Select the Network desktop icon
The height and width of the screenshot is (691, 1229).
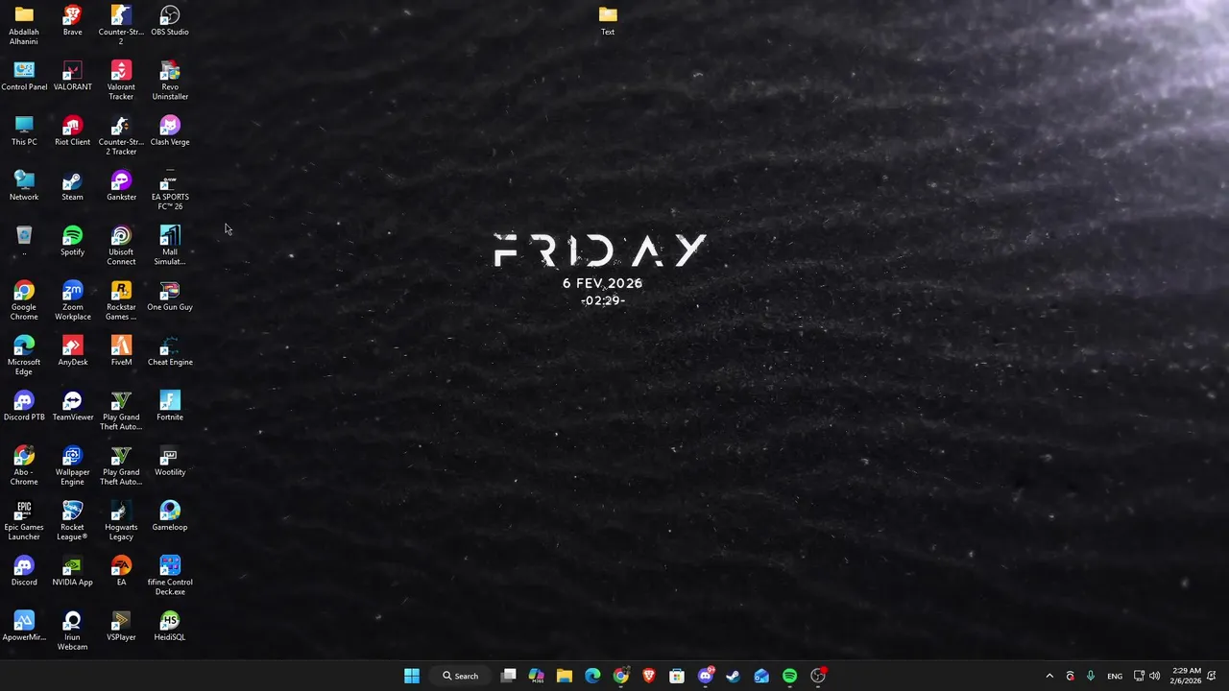pyautogui.click(x=24, y=186)
